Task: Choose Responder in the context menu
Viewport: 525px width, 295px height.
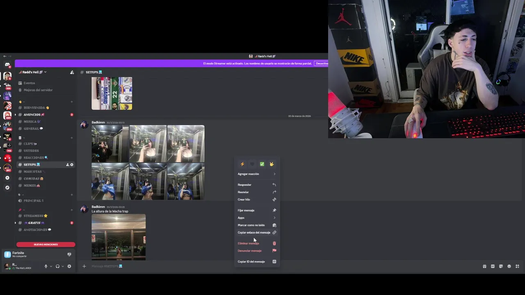Action: click(257, 185)
